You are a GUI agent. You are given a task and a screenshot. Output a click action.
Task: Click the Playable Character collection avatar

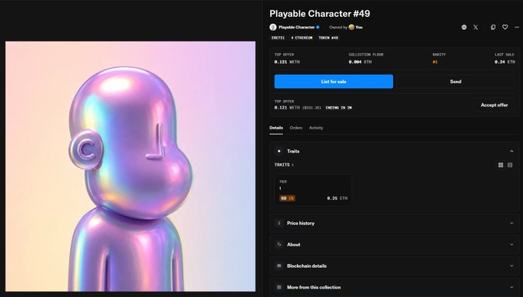pyautogui.click(x=273, y=28)
